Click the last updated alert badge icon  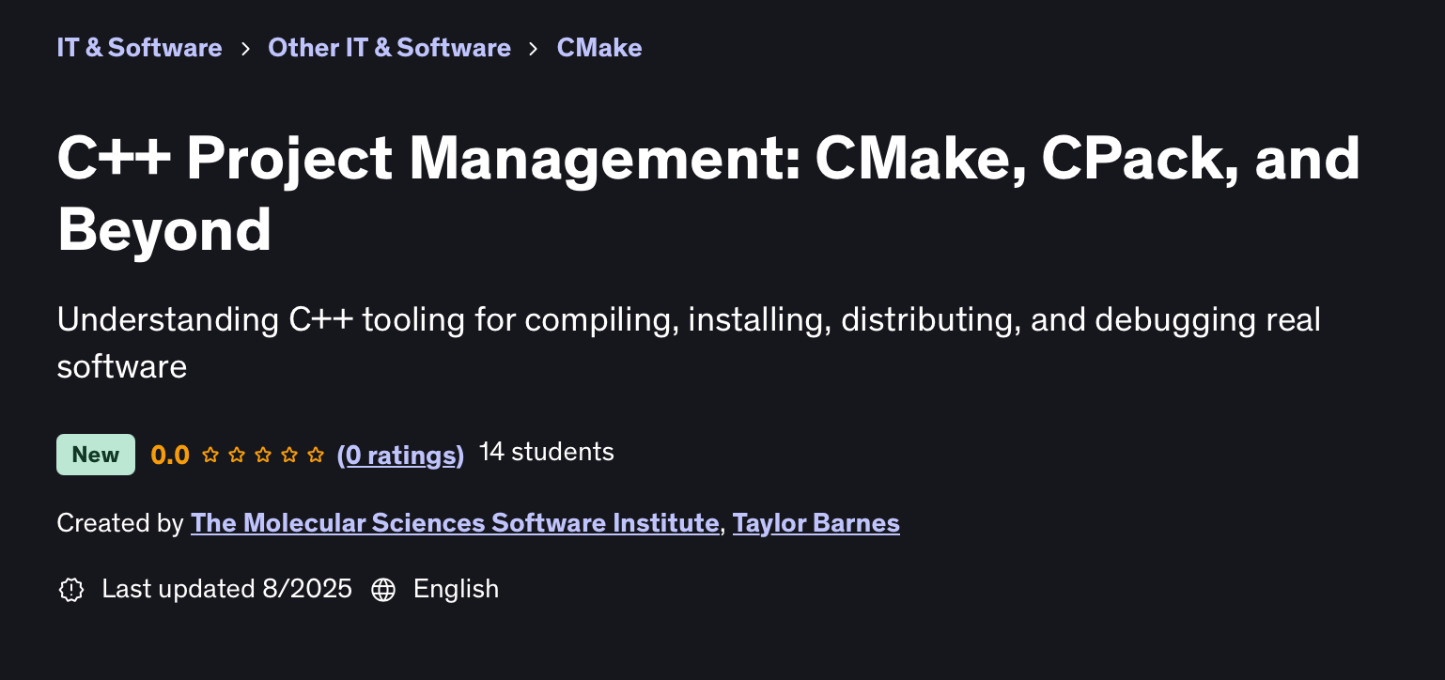point(71,590)
